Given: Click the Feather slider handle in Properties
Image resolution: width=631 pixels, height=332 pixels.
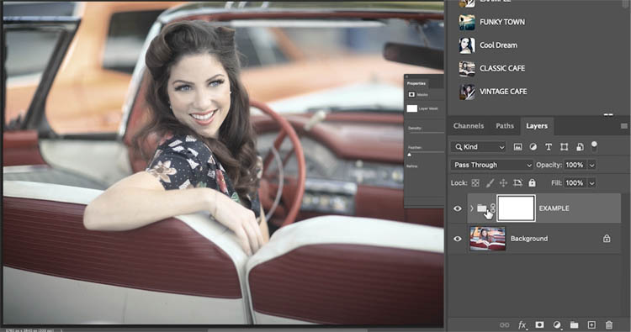Looking at the screenshot, I should point(409,155).
